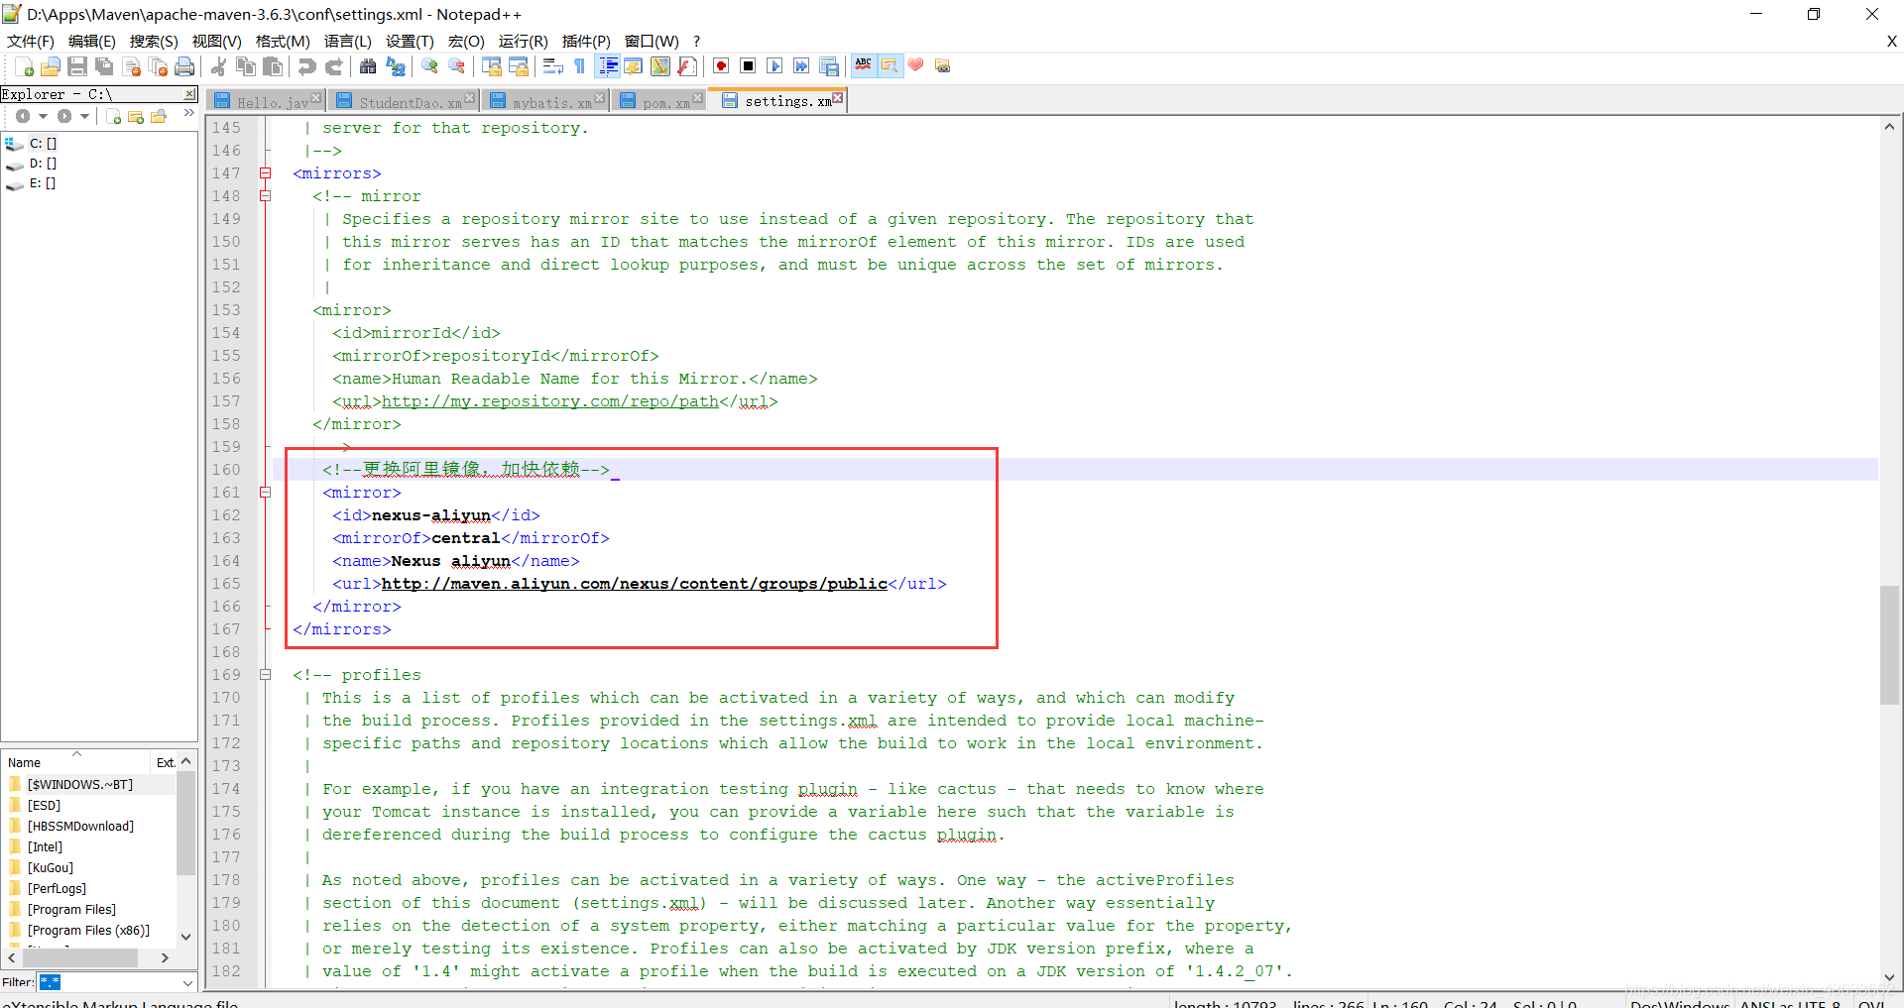Redo the last undone edit
This screenshot has height=1008, width=1904.
point(334,66)
